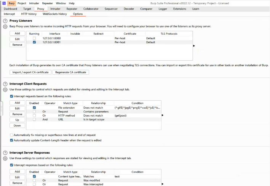Switch to the Collaborator tab

91,9
